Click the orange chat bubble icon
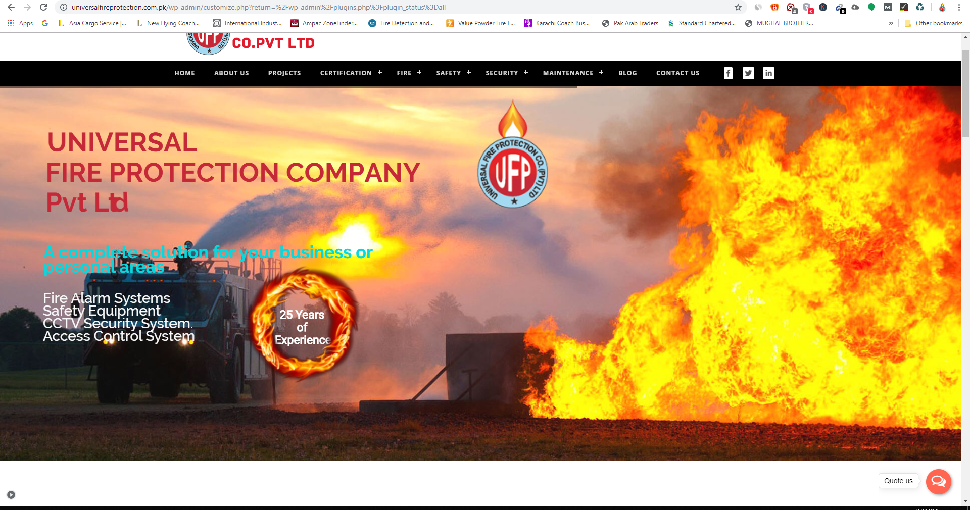 (938, 481)
